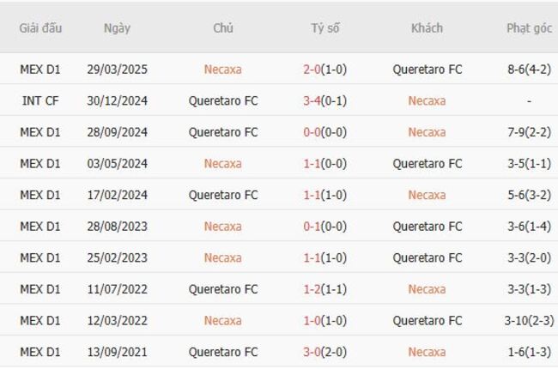This screenshot has height=369, width=558.
Task: Click the Necaxa home team on 12/03/2022
Action: [222, 320]
